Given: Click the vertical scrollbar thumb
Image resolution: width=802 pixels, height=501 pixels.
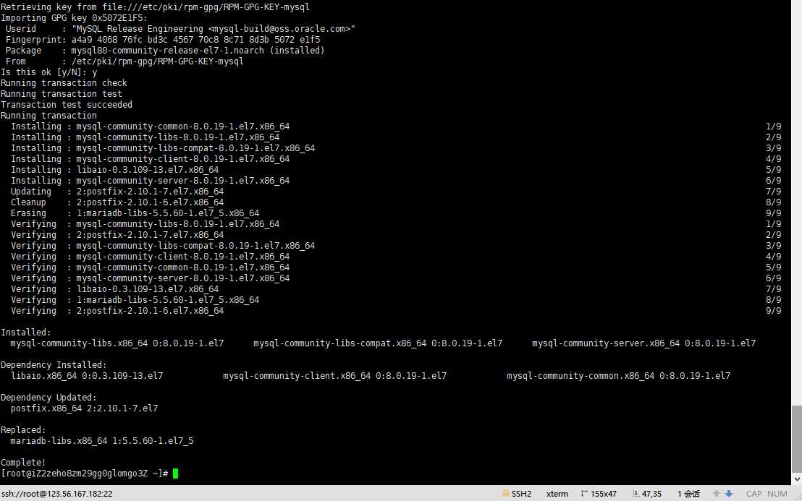Looking at the screenshot, I should pyautogui.click(x=797, y=440).
